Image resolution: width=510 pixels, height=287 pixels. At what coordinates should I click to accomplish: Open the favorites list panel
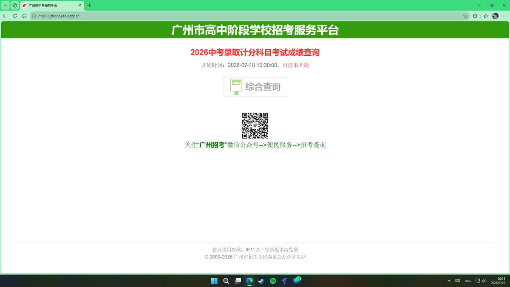[x=486, y=16]
